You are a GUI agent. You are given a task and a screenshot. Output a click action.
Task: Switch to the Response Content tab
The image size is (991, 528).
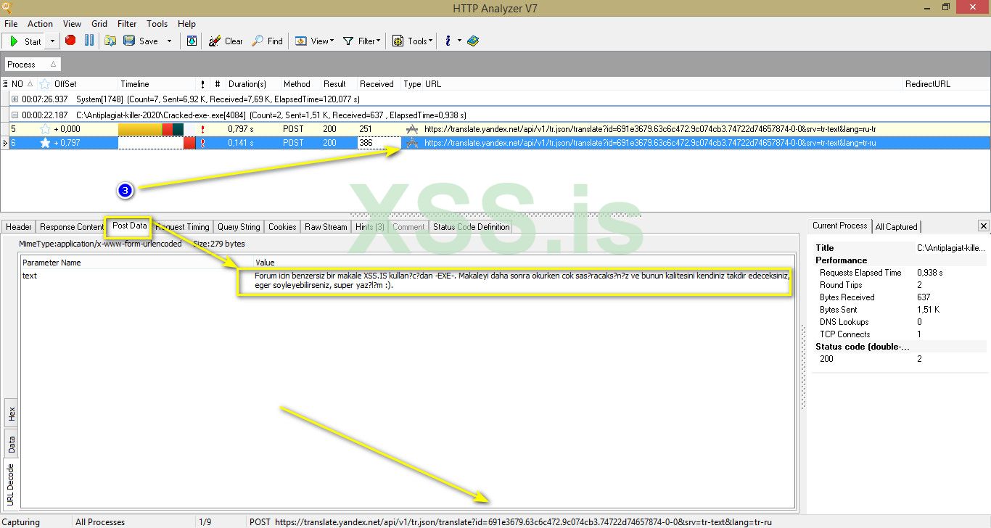pos(72,227)
